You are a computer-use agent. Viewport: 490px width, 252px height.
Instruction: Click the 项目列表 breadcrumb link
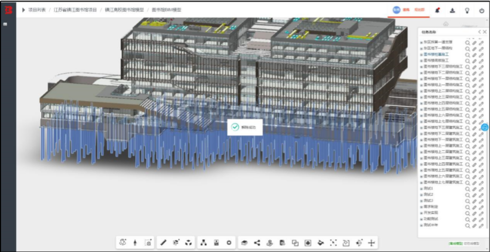pos(37,10)
